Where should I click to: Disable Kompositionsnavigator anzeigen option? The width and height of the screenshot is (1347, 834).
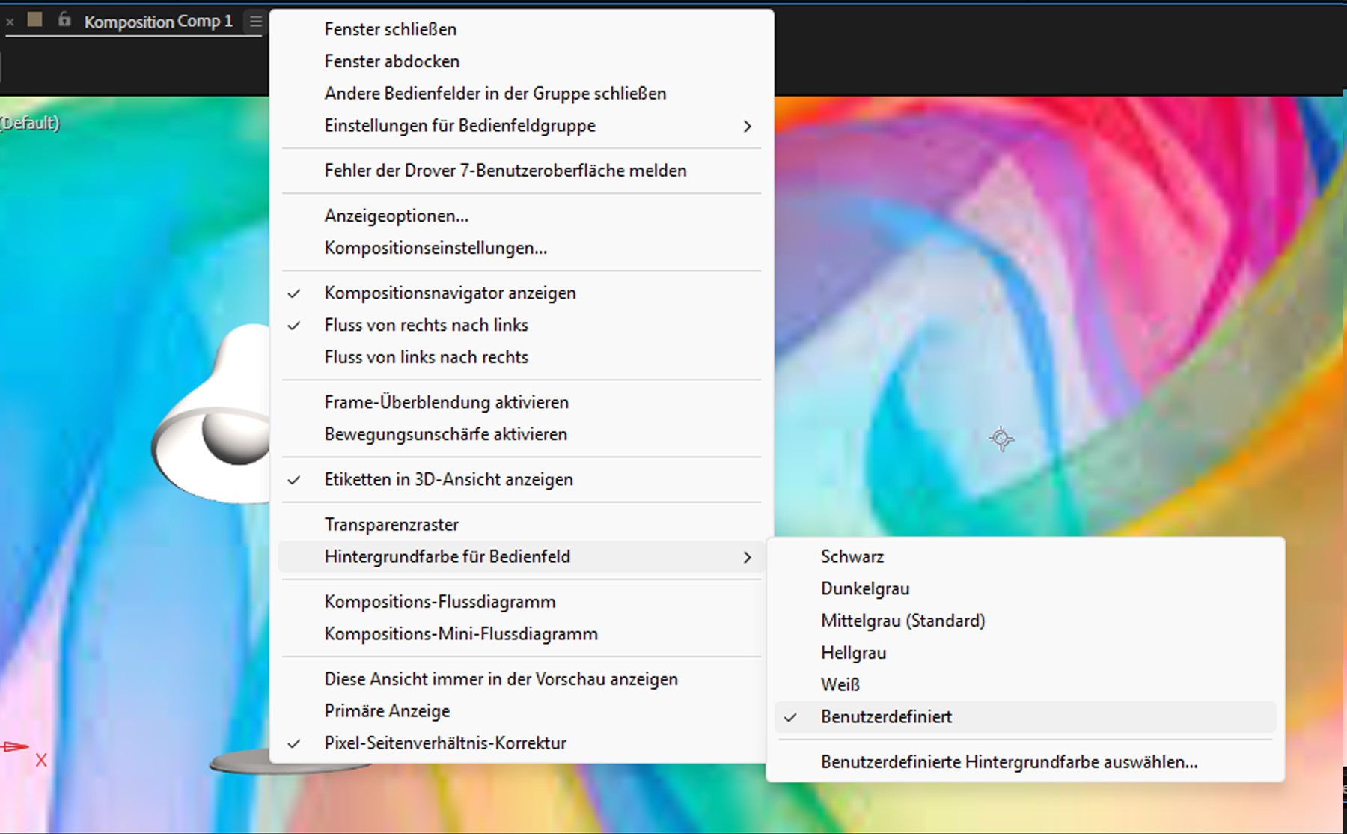coord(450,293)
